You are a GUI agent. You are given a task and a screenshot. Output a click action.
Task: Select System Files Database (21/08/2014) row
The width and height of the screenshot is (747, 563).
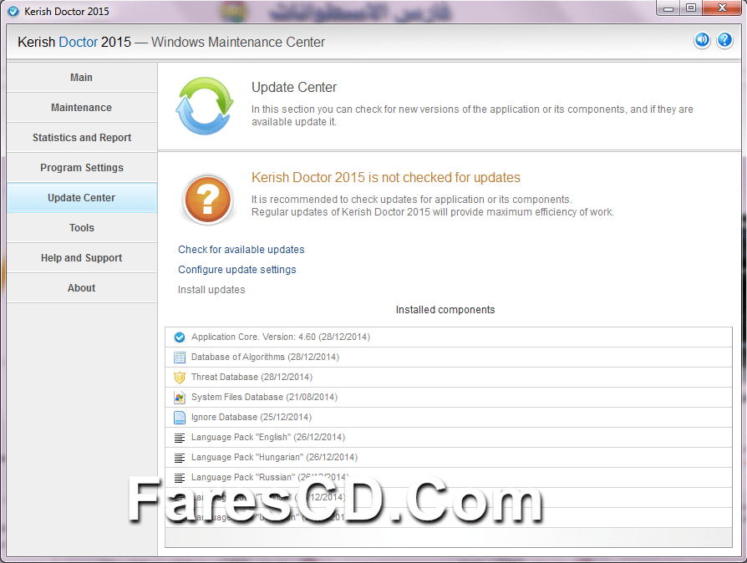[x=449, y=398]
